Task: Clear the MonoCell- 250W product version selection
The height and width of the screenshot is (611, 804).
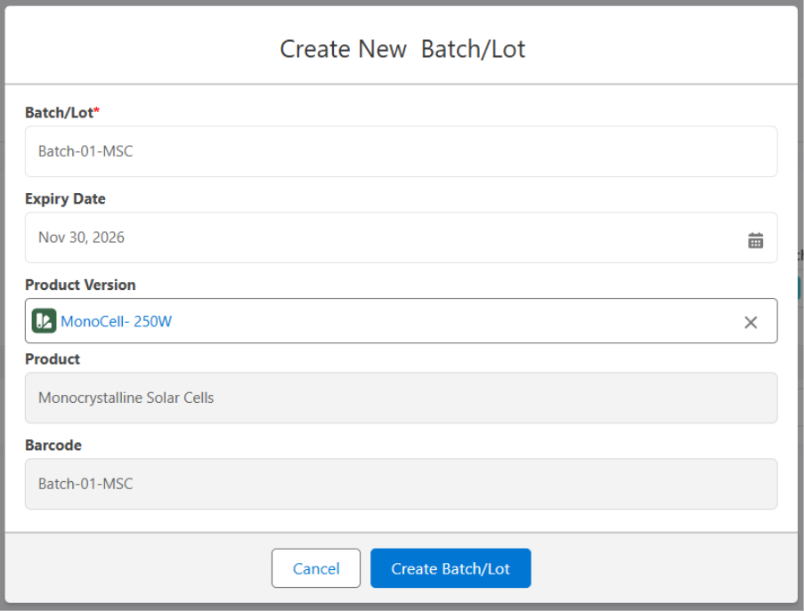Action: tap(751, 322)
